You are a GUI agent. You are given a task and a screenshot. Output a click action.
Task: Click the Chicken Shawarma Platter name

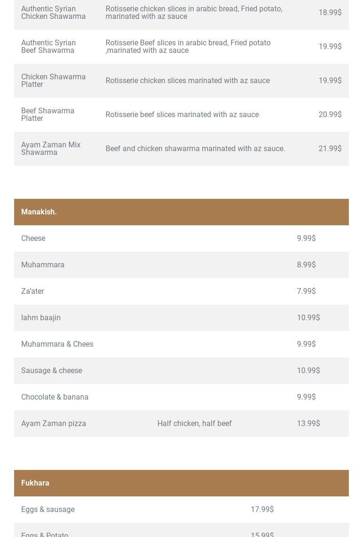(53, 81)
